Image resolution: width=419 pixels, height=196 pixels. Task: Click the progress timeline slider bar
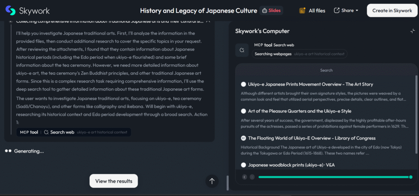coord(334,177)
